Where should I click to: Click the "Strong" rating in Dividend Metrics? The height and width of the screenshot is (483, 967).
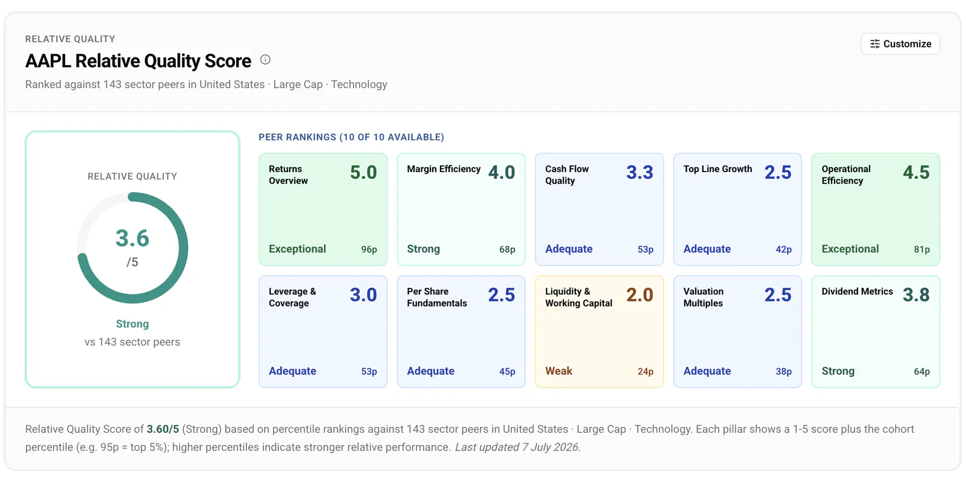click(x=838, y=371)
